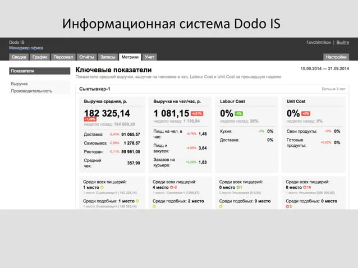The image size is (358, 268).
Task: Click the red -2 rank indicator near 4 место
Action: pyautogui.click(x=173, y=187)
